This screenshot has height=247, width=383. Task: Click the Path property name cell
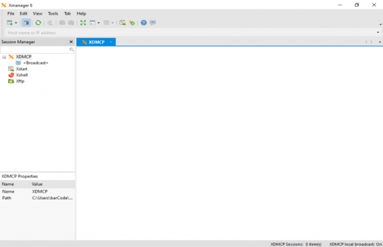click(7, 198)
